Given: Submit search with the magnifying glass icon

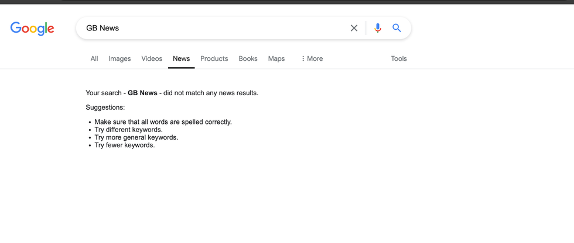Looking at the screenshot, I should (x=397, y=27).
